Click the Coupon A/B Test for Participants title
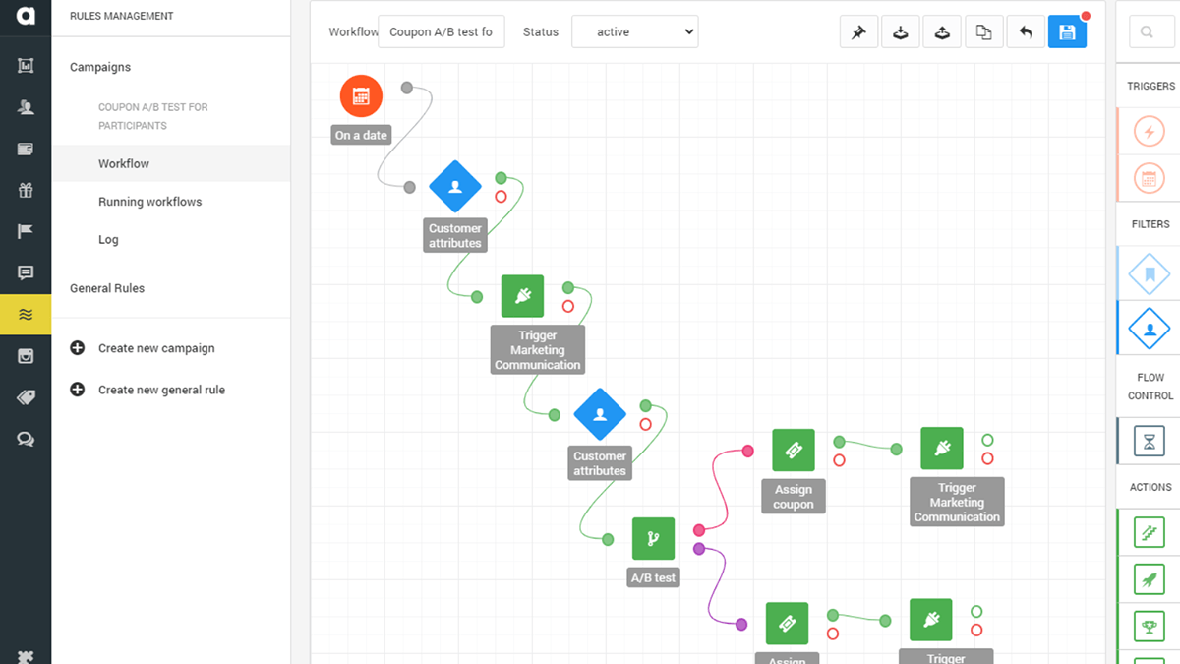 coord(153,116)
